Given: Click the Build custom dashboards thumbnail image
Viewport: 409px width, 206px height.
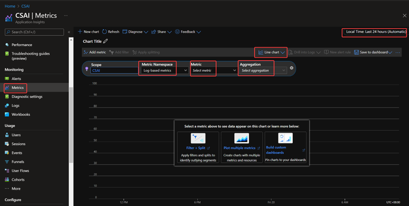Looking at the screenshot, I should point(285,138).
